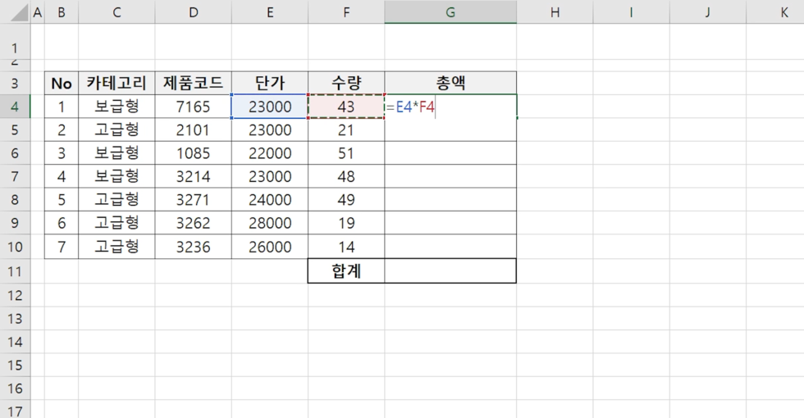Select the row 4 header
This screenshot has height=418, width=804.
coord(15,107)
